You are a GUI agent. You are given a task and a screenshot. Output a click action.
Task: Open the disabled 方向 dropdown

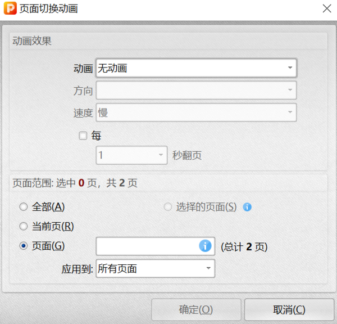coord(196,90)
